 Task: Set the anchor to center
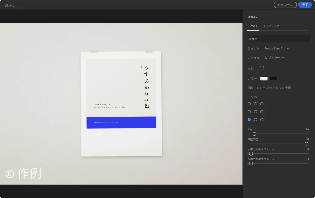[255, 112]
